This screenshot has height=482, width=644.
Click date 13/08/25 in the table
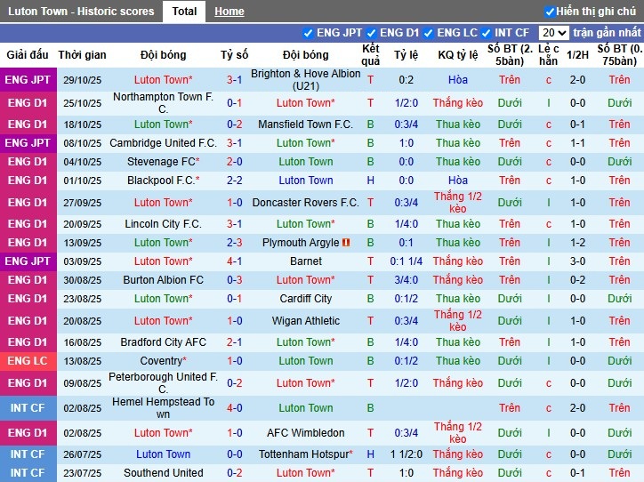(x=82, y=361)
